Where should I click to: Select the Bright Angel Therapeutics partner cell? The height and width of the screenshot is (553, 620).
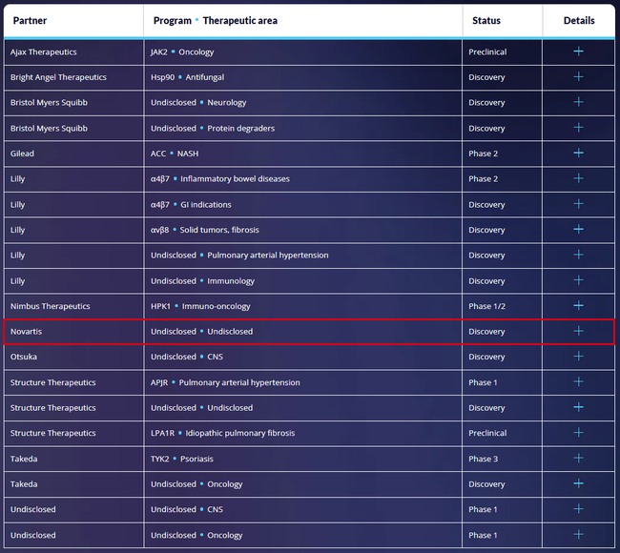(74, 77)
